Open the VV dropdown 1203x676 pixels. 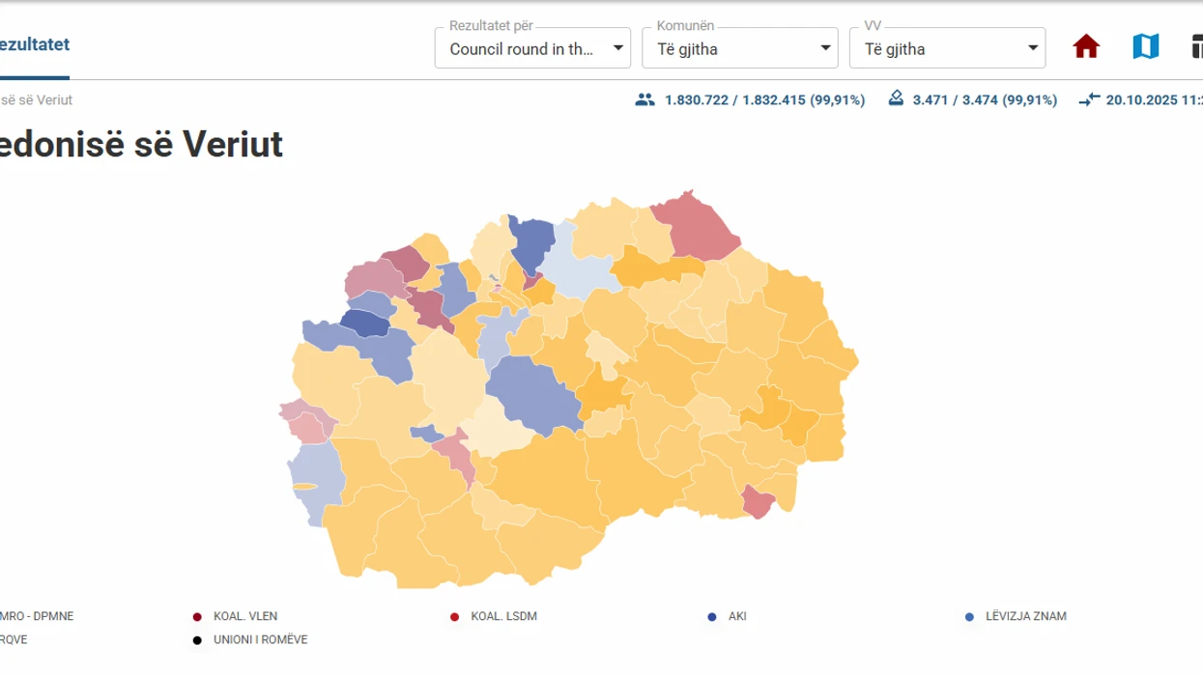pyautogui.click(x=947, y=48)
